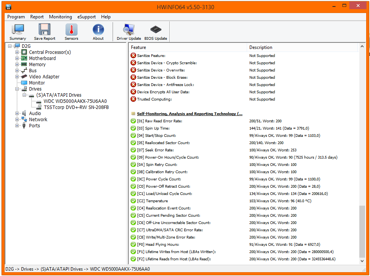Expand the Video Adapter node
Screen dimensions: 370x276
(x=17, y=76)
